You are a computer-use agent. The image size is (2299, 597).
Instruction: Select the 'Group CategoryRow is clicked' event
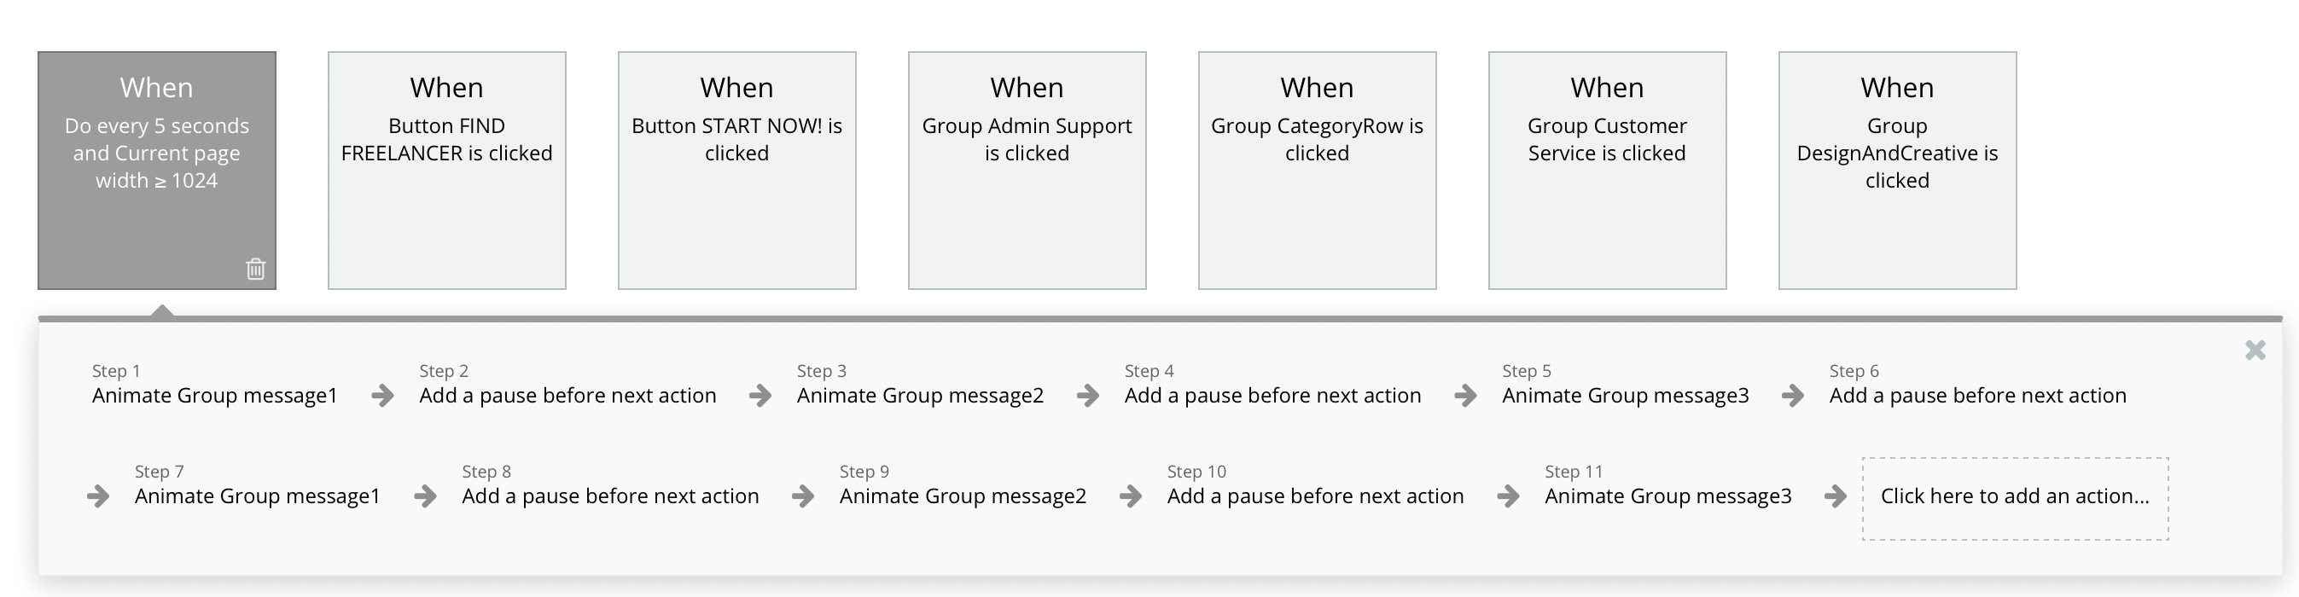point(1317,170)
